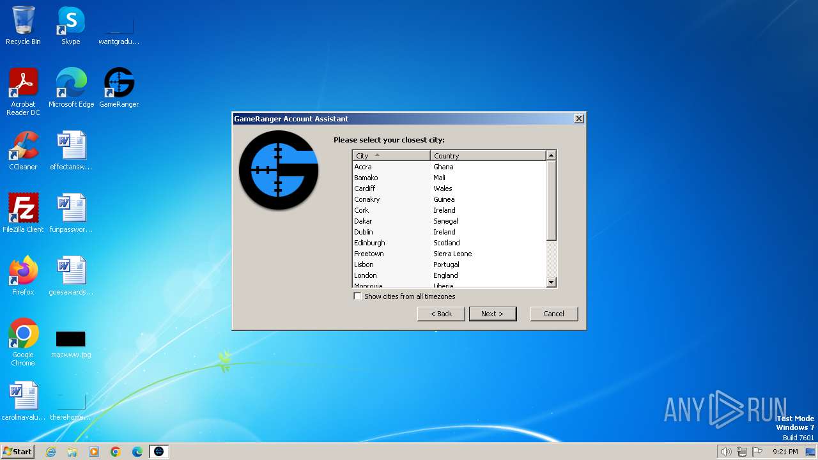Select Lisbon in the city list

[364, 264]
